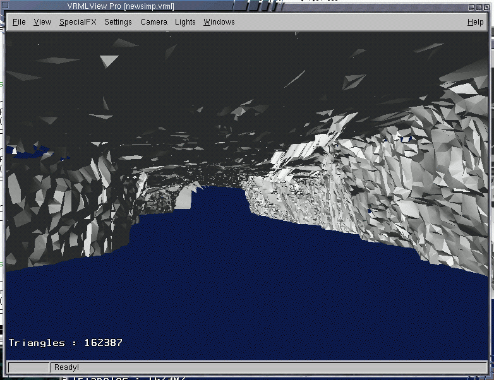This screenshot has height=380, width=494.
Task: Open the Lights menu
Action: pos(185,22)
